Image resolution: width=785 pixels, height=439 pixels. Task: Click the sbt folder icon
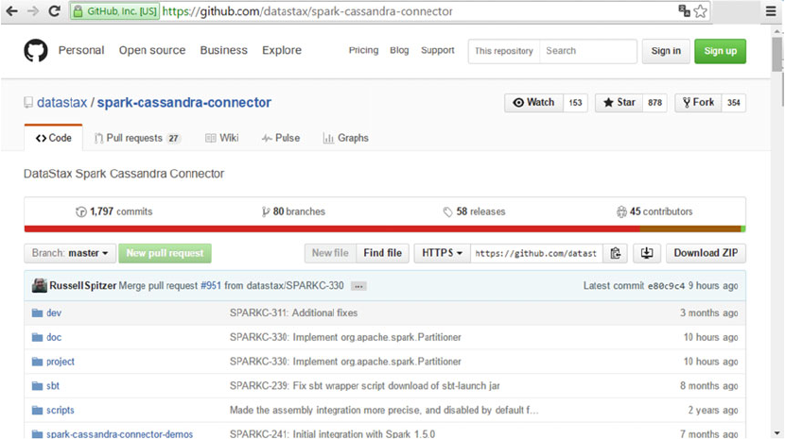[37, 386]
